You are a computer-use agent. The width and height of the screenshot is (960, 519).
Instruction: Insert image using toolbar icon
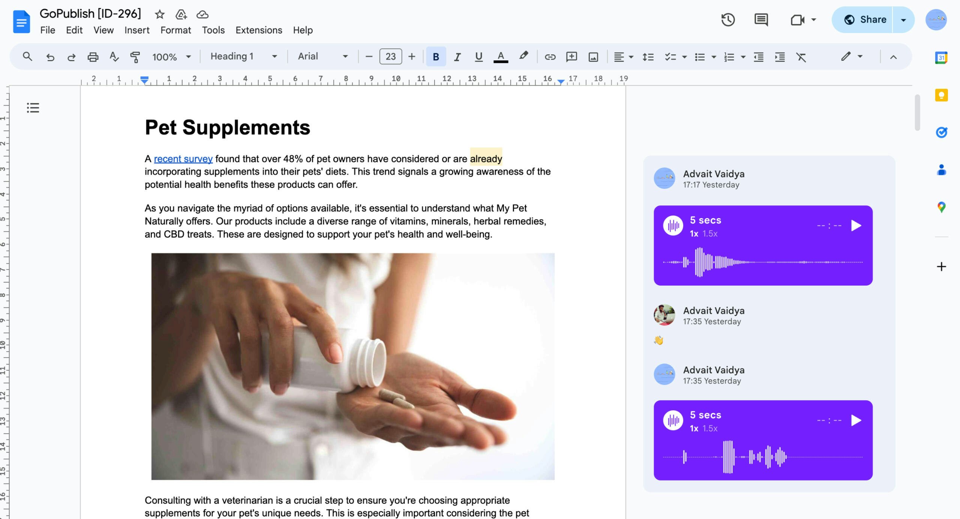[x=593, y=57]
